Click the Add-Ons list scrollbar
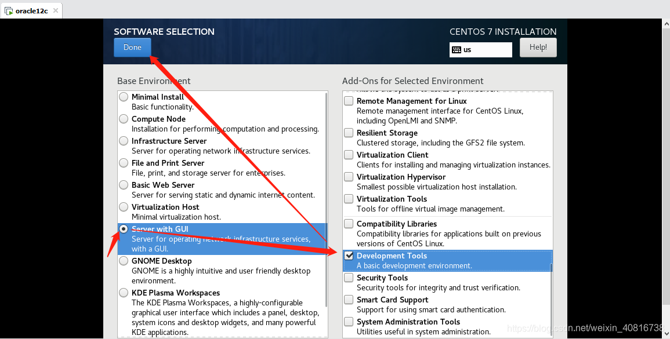The image size is (670, 339). pyautogui.click(x=551, y=301)
